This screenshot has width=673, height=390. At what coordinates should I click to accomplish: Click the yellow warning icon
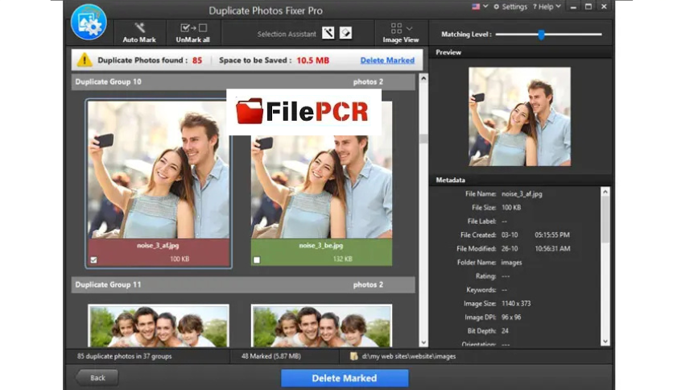85,60
